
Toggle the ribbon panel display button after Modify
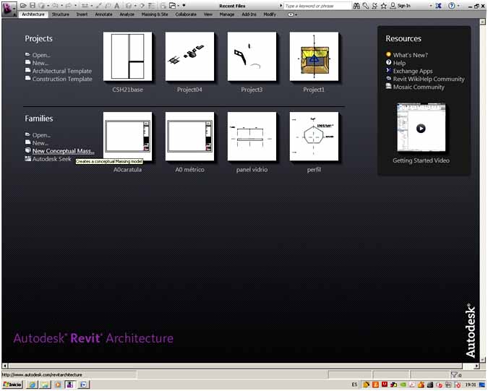click(x=291, y=14)
